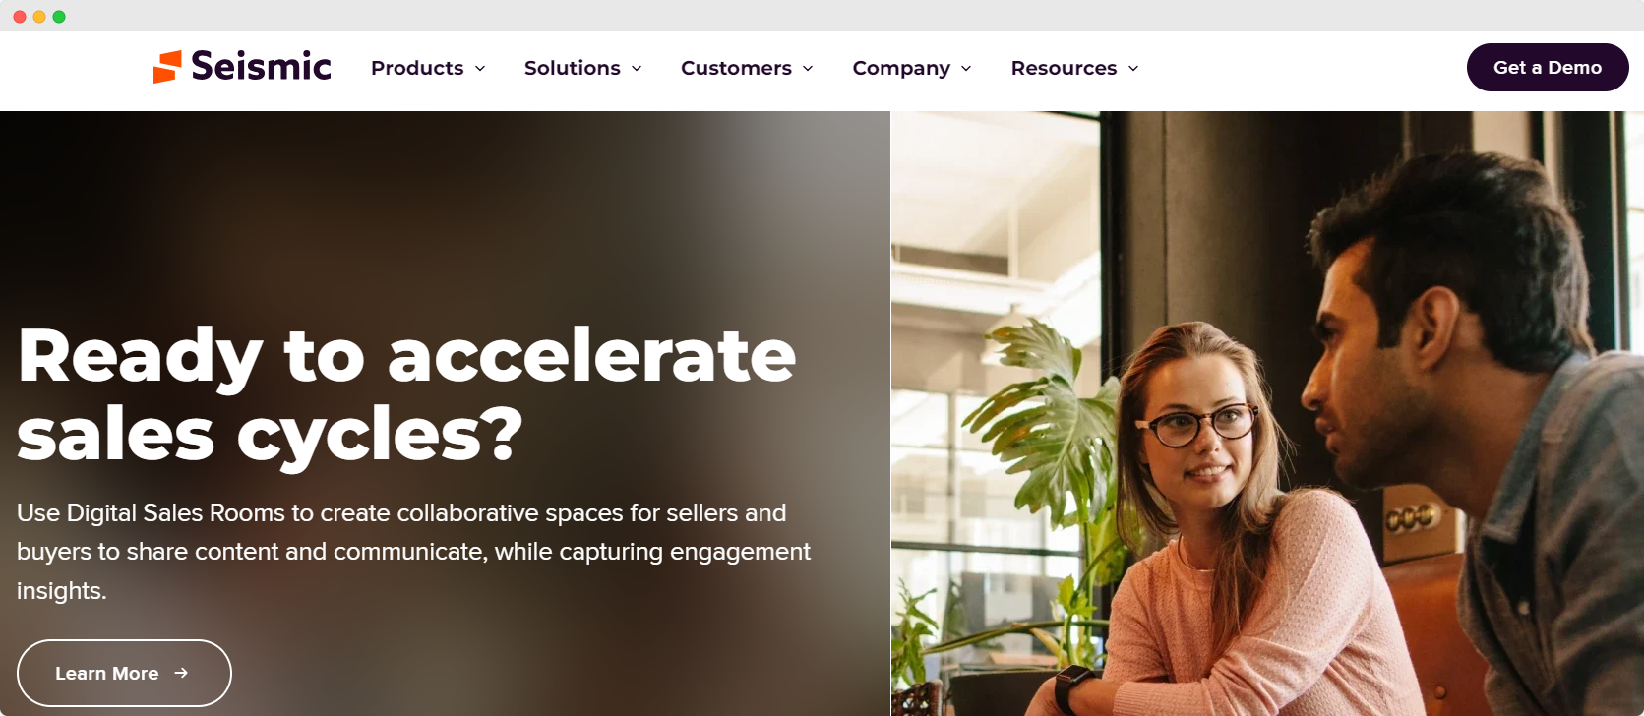Click the green zoom traffic light
Image resolution: width=1644 pixels, height=716 pixels.
coord(60,16)
